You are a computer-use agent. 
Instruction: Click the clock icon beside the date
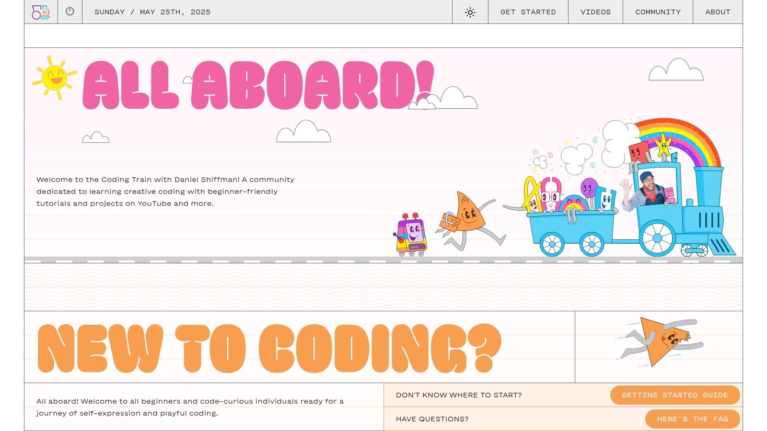click(x=70, y=11)
